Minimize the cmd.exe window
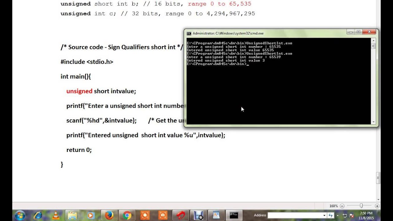This screenshot has width=393, height=221. tap(351, 32)
